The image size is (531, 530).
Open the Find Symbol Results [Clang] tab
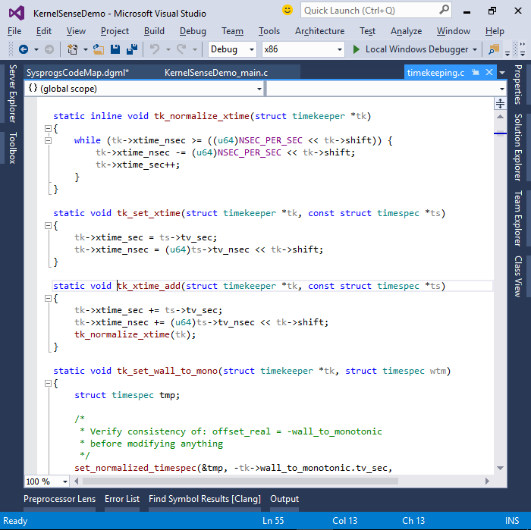tap(205, 499)
